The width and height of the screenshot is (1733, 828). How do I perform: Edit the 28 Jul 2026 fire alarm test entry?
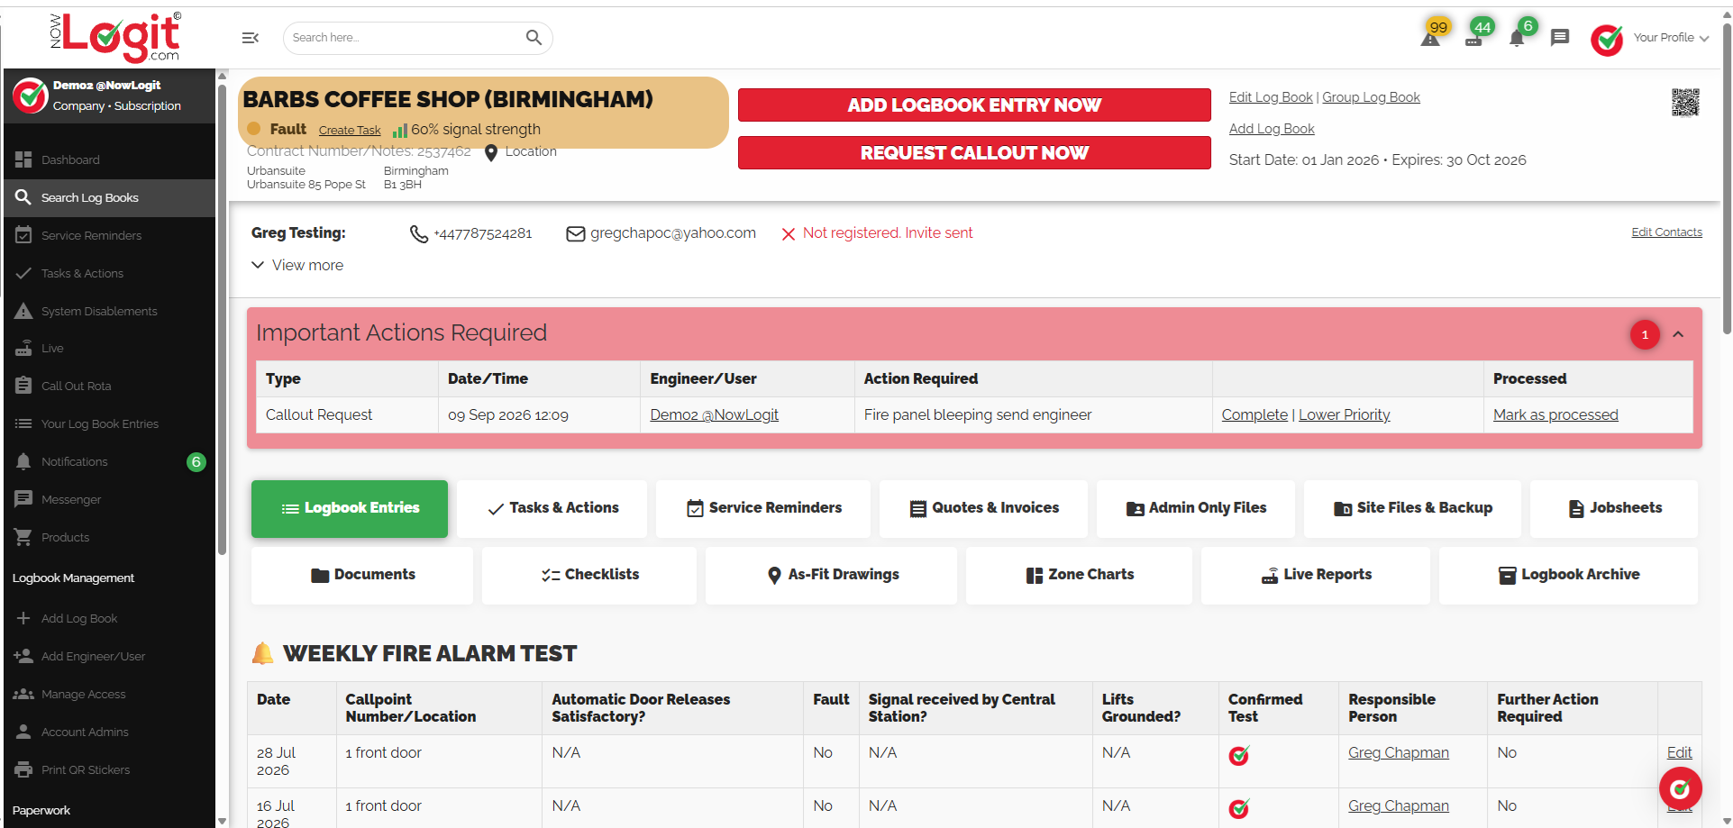(x=1679, y=752)
